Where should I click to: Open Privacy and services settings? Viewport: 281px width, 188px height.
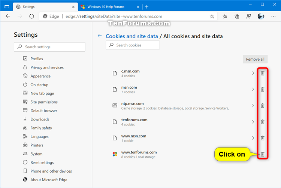tap(43, 67)
